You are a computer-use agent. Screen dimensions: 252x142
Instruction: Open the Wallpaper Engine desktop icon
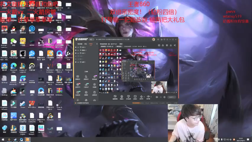pos(23,130)
